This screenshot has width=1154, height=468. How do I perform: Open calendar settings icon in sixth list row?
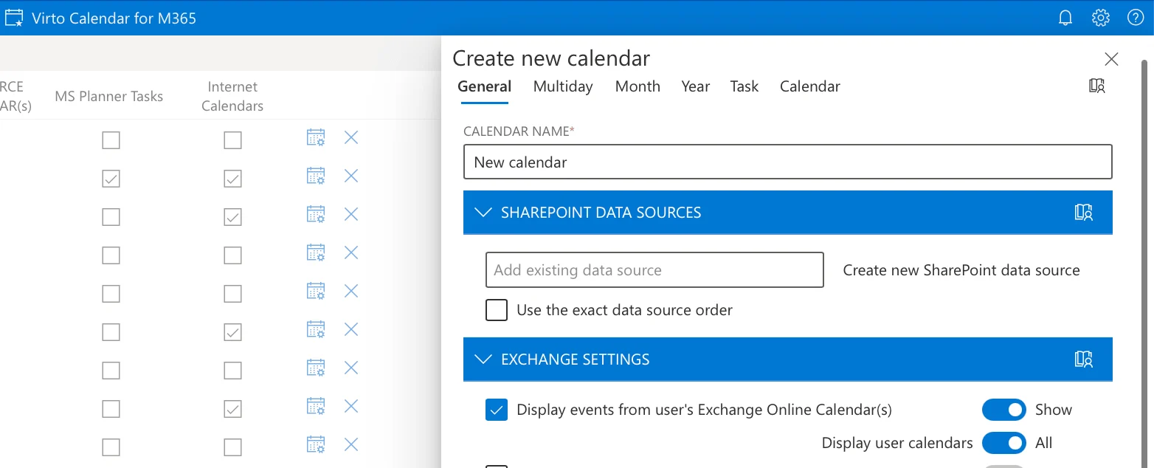[316, 329]
